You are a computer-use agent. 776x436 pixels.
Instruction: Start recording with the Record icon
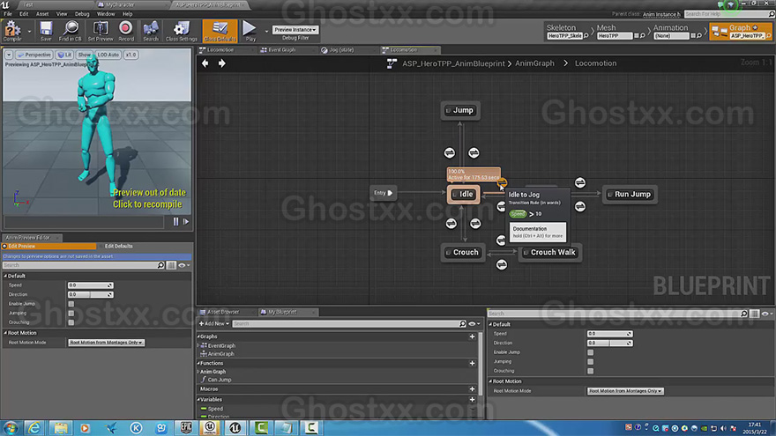[x=126, y=31]
